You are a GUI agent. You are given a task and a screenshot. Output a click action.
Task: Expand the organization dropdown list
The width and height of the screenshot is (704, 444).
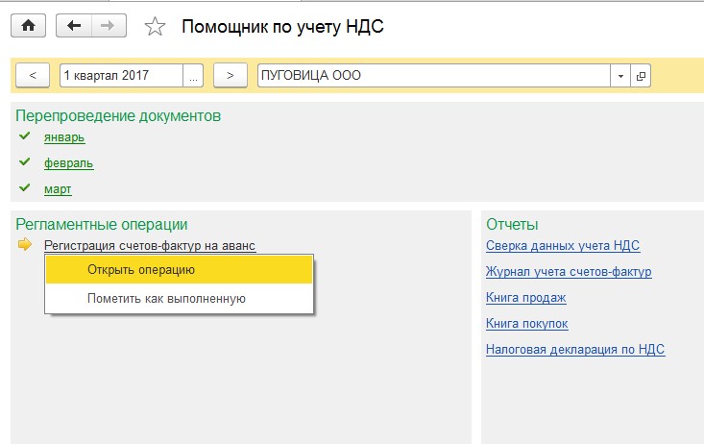620,76
